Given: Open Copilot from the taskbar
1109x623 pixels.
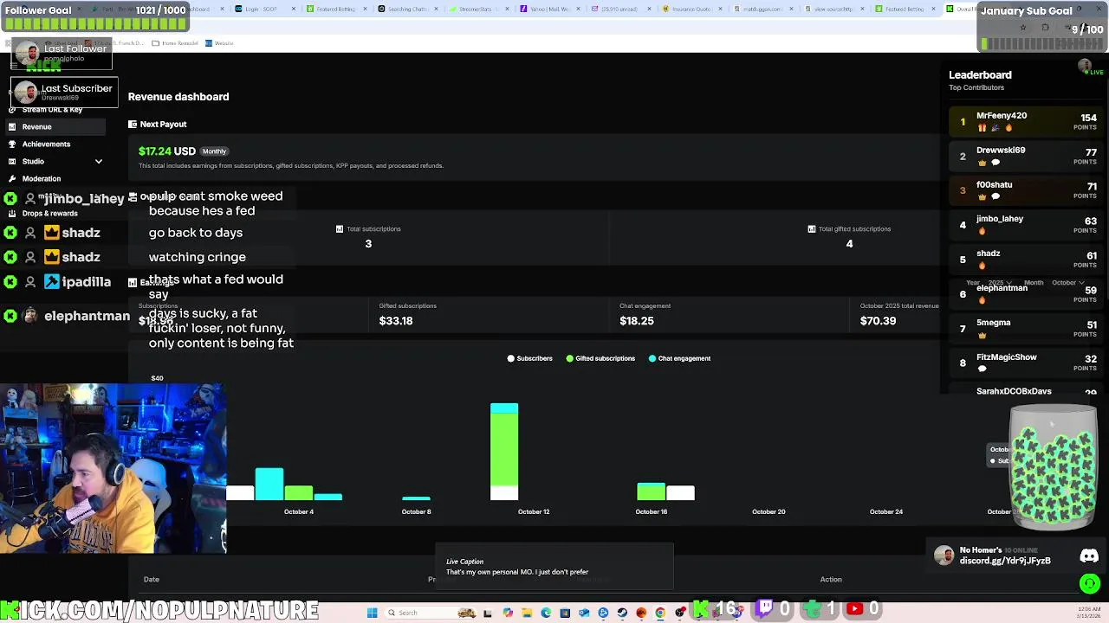Looking at the screenshot, I should [508, 613].
